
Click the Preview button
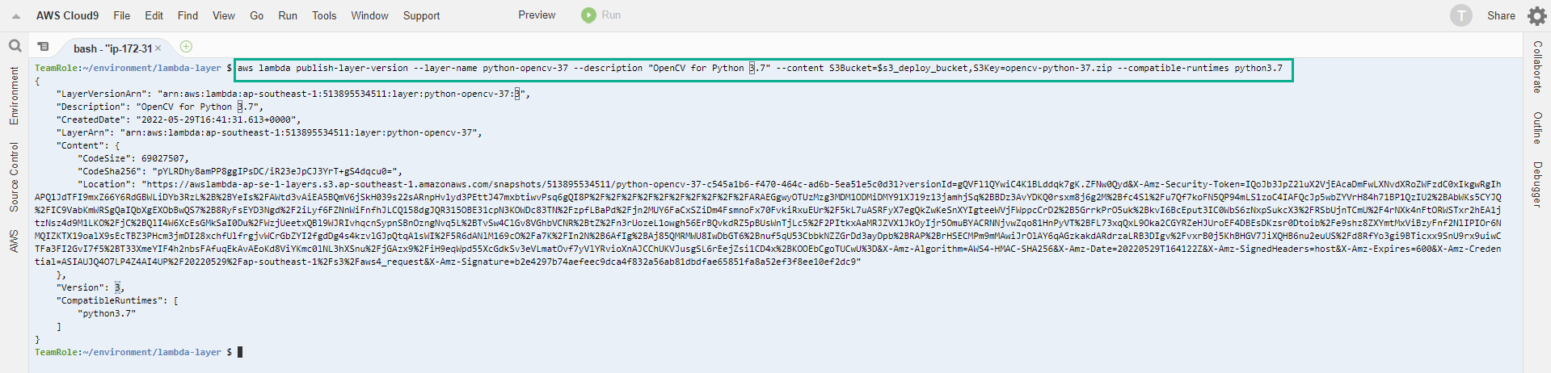pos(537,15)
